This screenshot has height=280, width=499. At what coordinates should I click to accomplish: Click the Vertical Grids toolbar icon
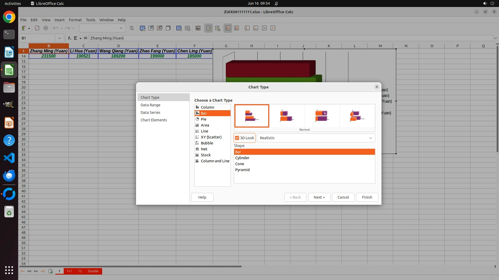tap(237, 28)
